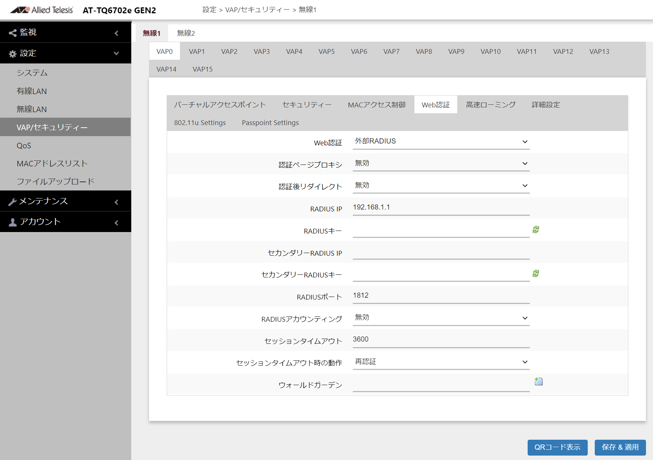
Task: Open the セッションタイムアウト時の動作 dropdown
Action: coord(441,362)
